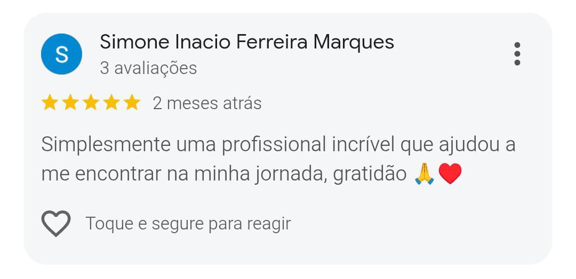Image resolution: width=576 pixels, height=279 pixels.
Task: Tap the fifth yellow rating star
Action: [131, 103]
